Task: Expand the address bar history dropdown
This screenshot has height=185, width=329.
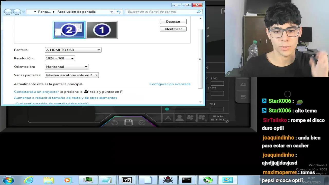Action: click(112, 12)
